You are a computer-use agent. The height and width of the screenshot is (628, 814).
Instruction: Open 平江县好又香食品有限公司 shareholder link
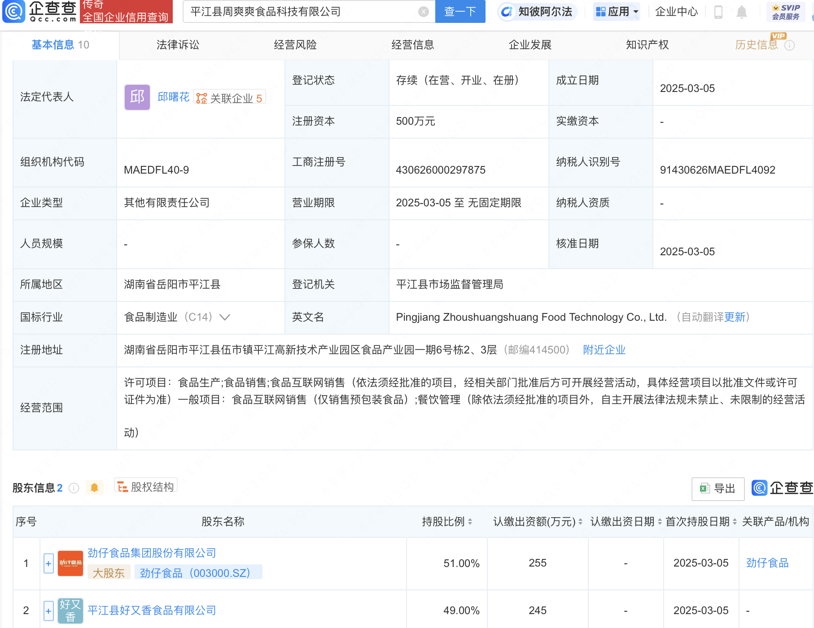[152, 611]
